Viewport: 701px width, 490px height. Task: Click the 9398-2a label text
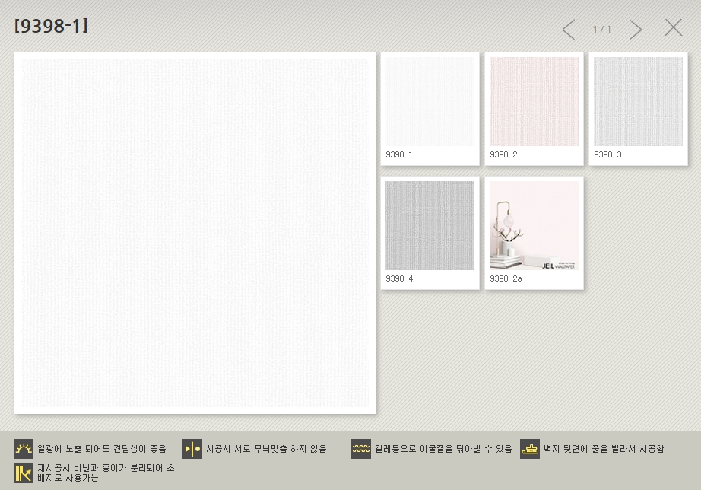pos(506,279)
